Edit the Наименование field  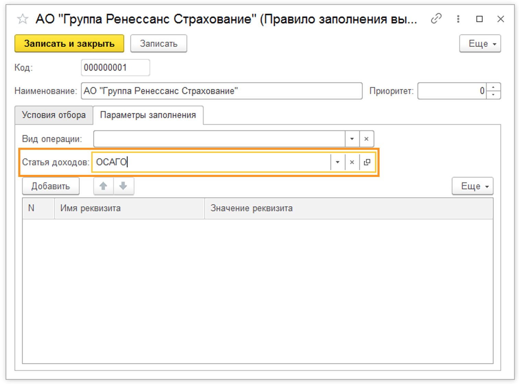(x=221, y=91)
